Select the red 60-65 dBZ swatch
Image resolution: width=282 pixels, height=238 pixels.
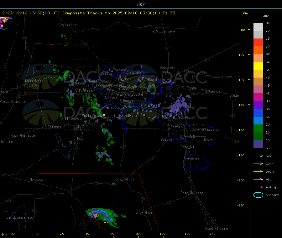[258, 42]
